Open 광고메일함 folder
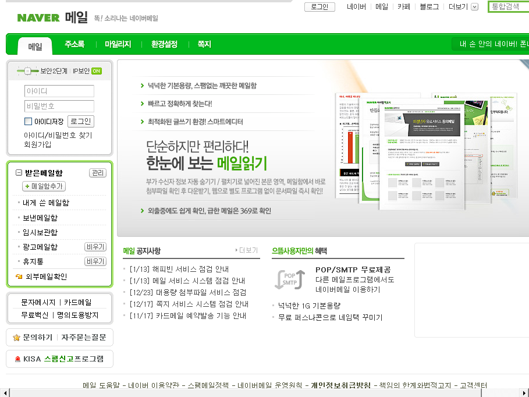This screenshot has height=397, width=529. [x=40, y=247]
